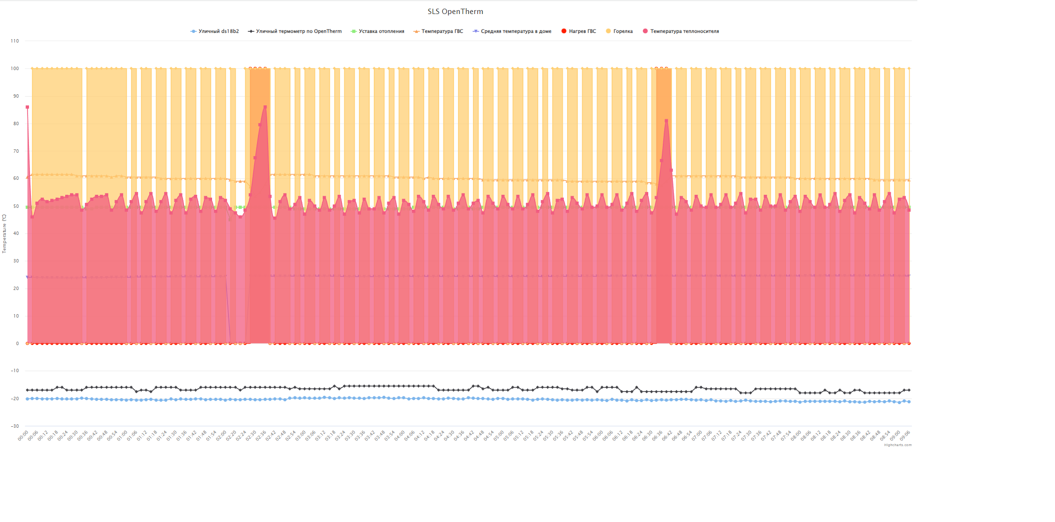1055x522 pixels.
Task: Click the y-axis label 100
Action: point(15,69)
